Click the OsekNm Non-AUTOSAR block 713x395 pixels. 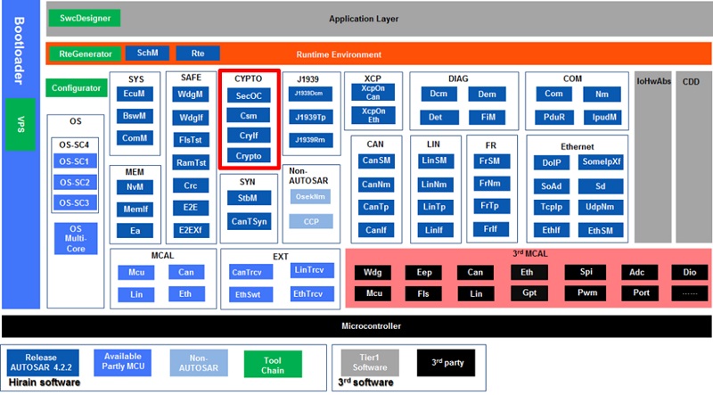coord(310,196)
